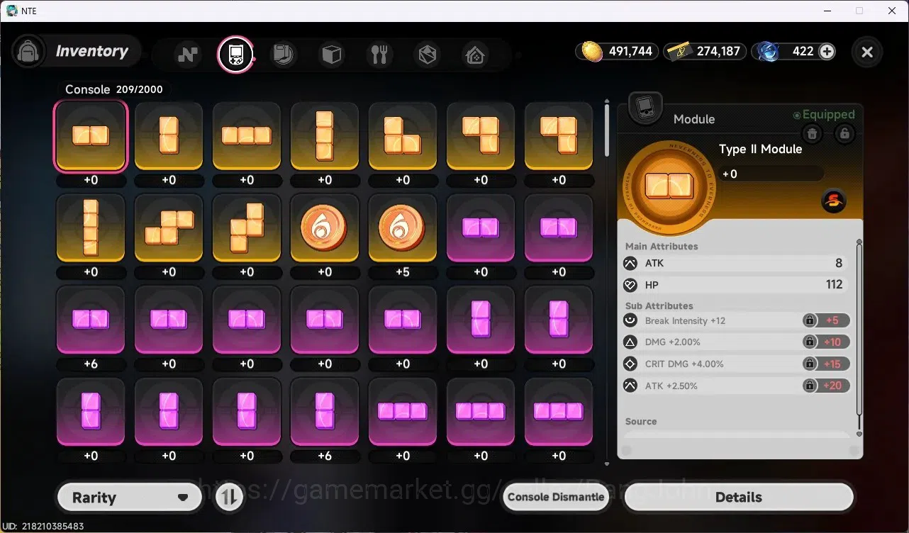Viewport: 909px width, 533px height.
Task: Click the red S set icon
Action: pyautogui.click(x=834, y=201)
